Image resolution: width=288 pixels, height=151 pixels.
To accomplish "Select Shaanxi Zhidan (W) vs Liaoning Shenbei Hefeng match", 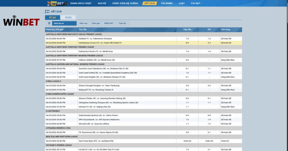I will tap(143, 99).
